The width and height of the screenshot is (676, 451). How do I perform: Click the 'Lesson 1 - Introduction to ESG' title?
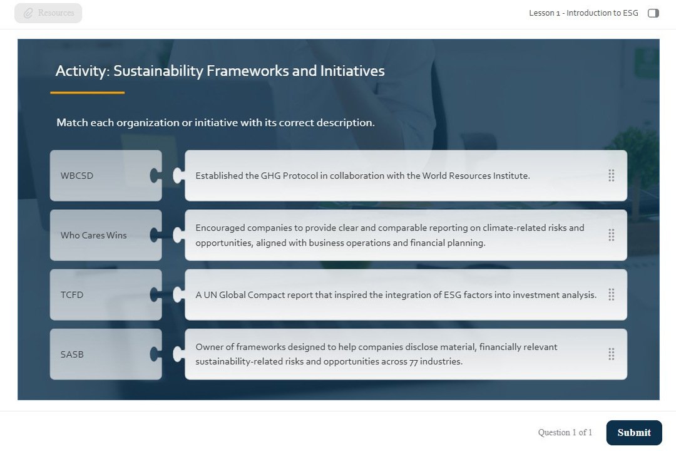coord(583,13)
